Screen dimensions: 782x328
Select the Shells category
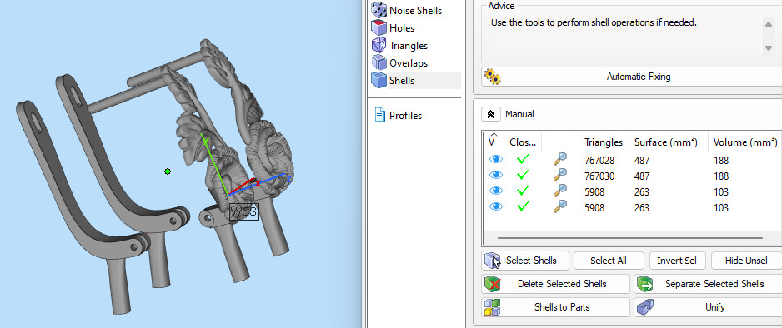(x=402, y=81)
